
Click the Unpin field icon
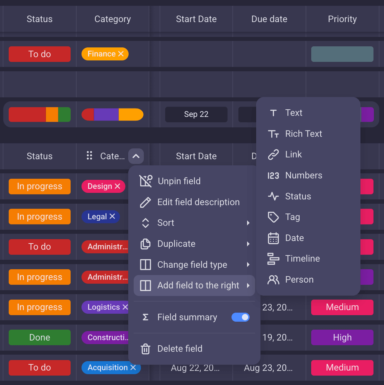point(146,181)
